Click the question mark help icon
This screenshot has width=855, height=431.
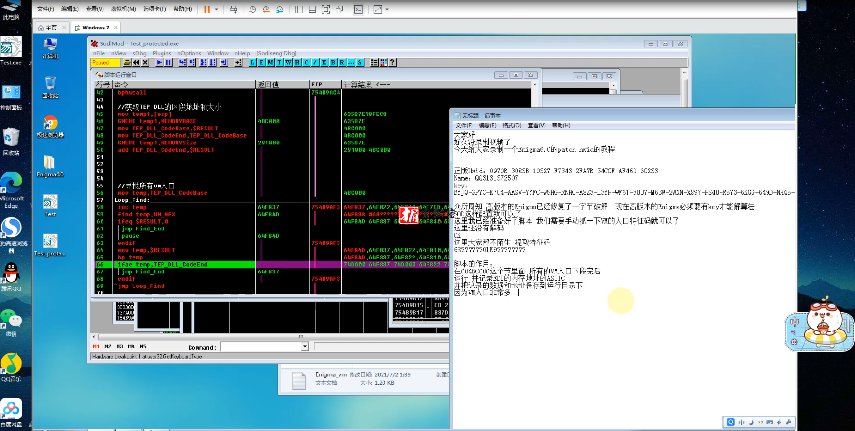tap(392, 62)
